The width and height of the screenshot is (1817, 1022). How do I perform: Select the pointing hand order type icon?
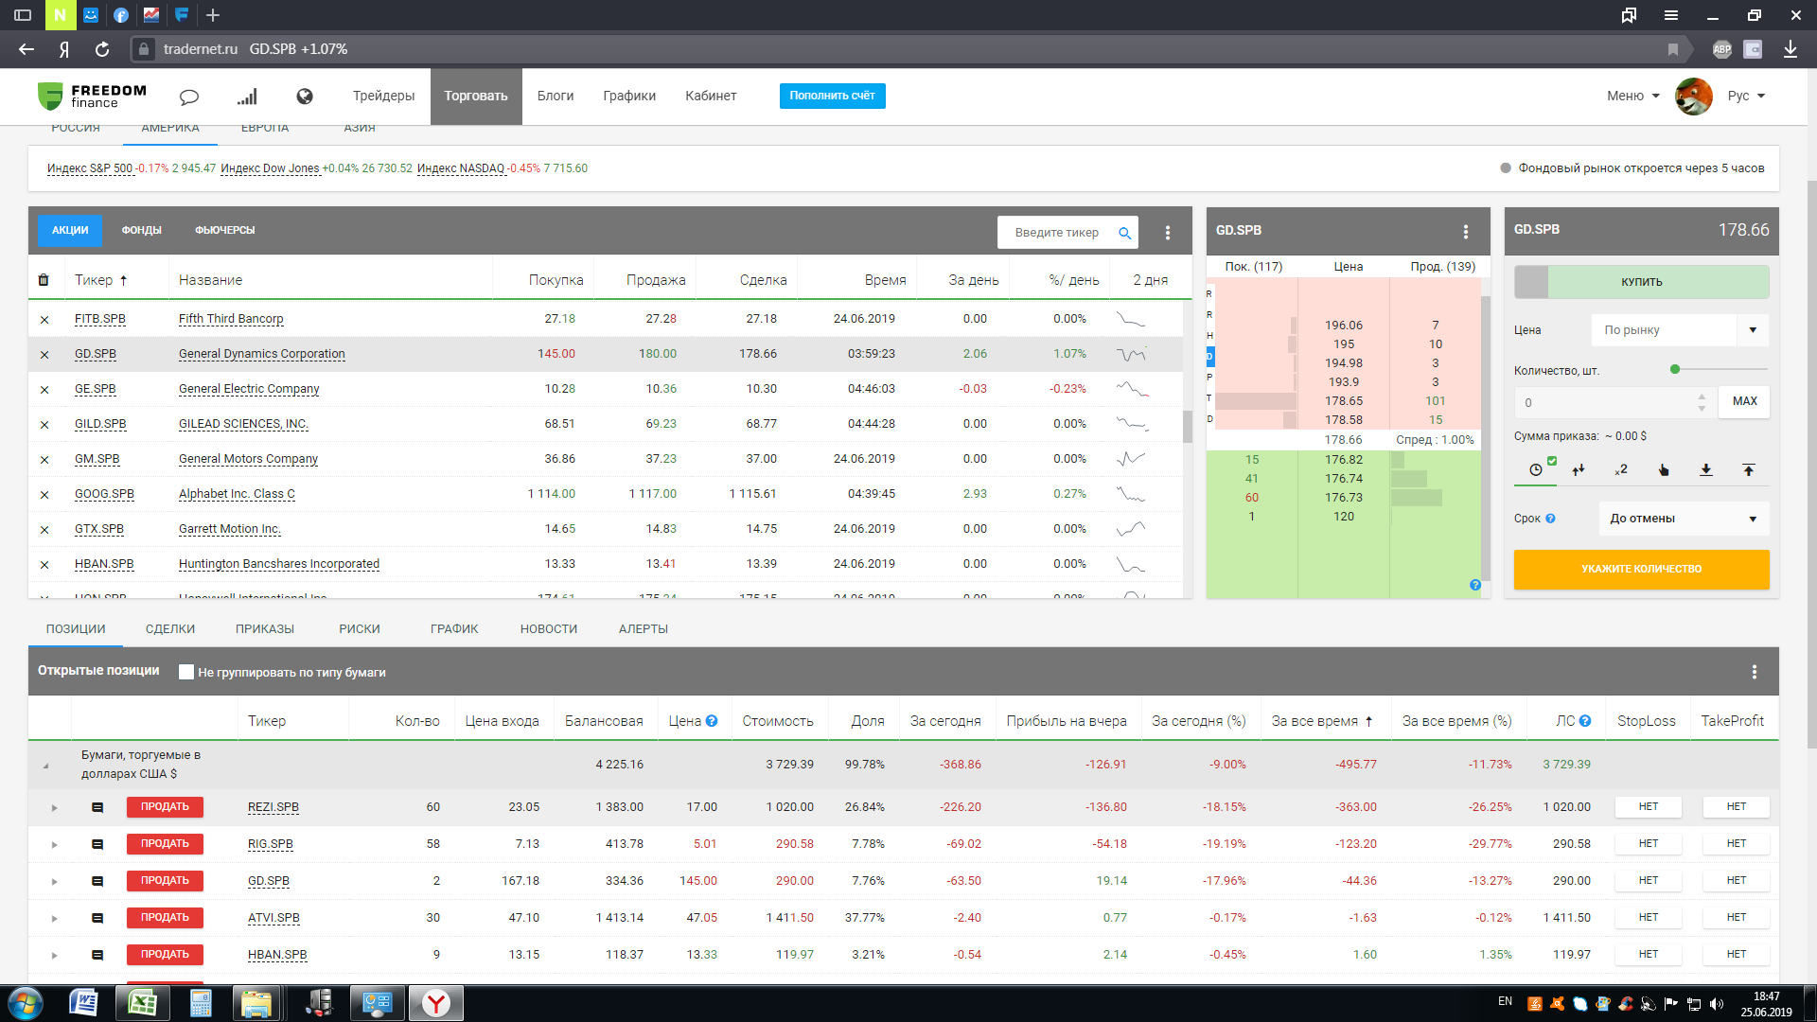click(1664, 469)
